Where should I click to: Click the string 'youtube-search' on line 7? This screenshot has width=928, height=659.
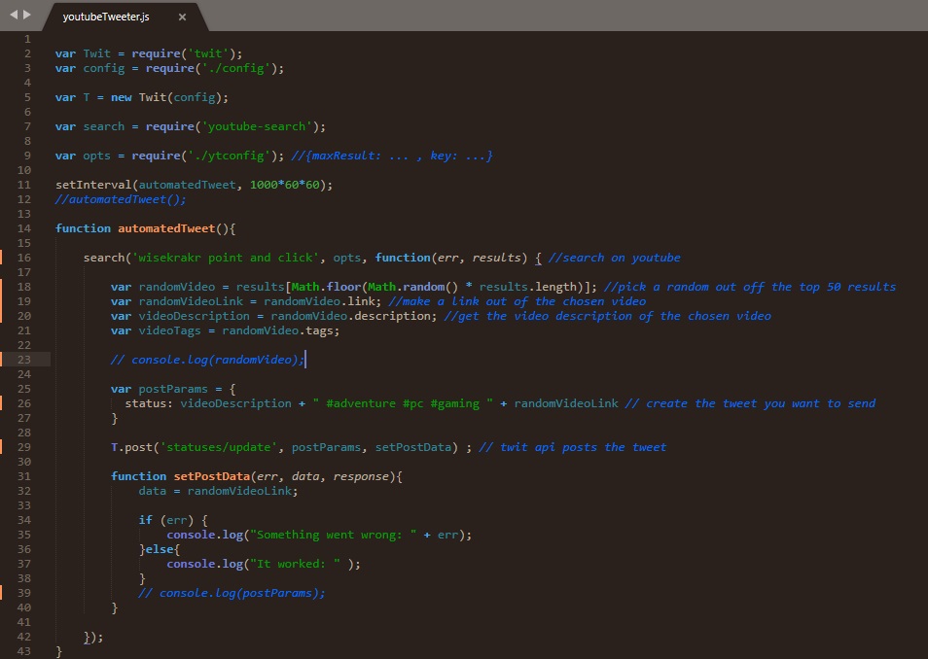[257, 126]
